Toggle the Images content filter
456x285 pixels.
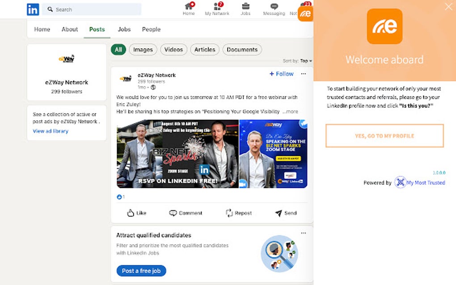coord(143,50)
